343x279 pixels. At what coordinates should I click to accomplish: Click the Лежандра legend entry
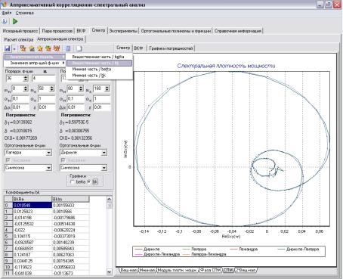coord(244,249)
